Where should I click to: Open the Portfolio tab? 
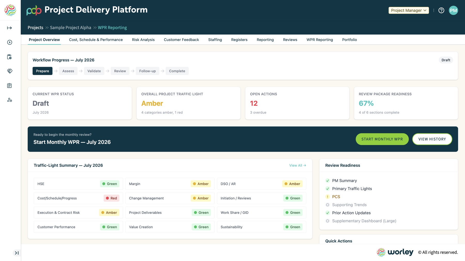[x=350, y=40]
